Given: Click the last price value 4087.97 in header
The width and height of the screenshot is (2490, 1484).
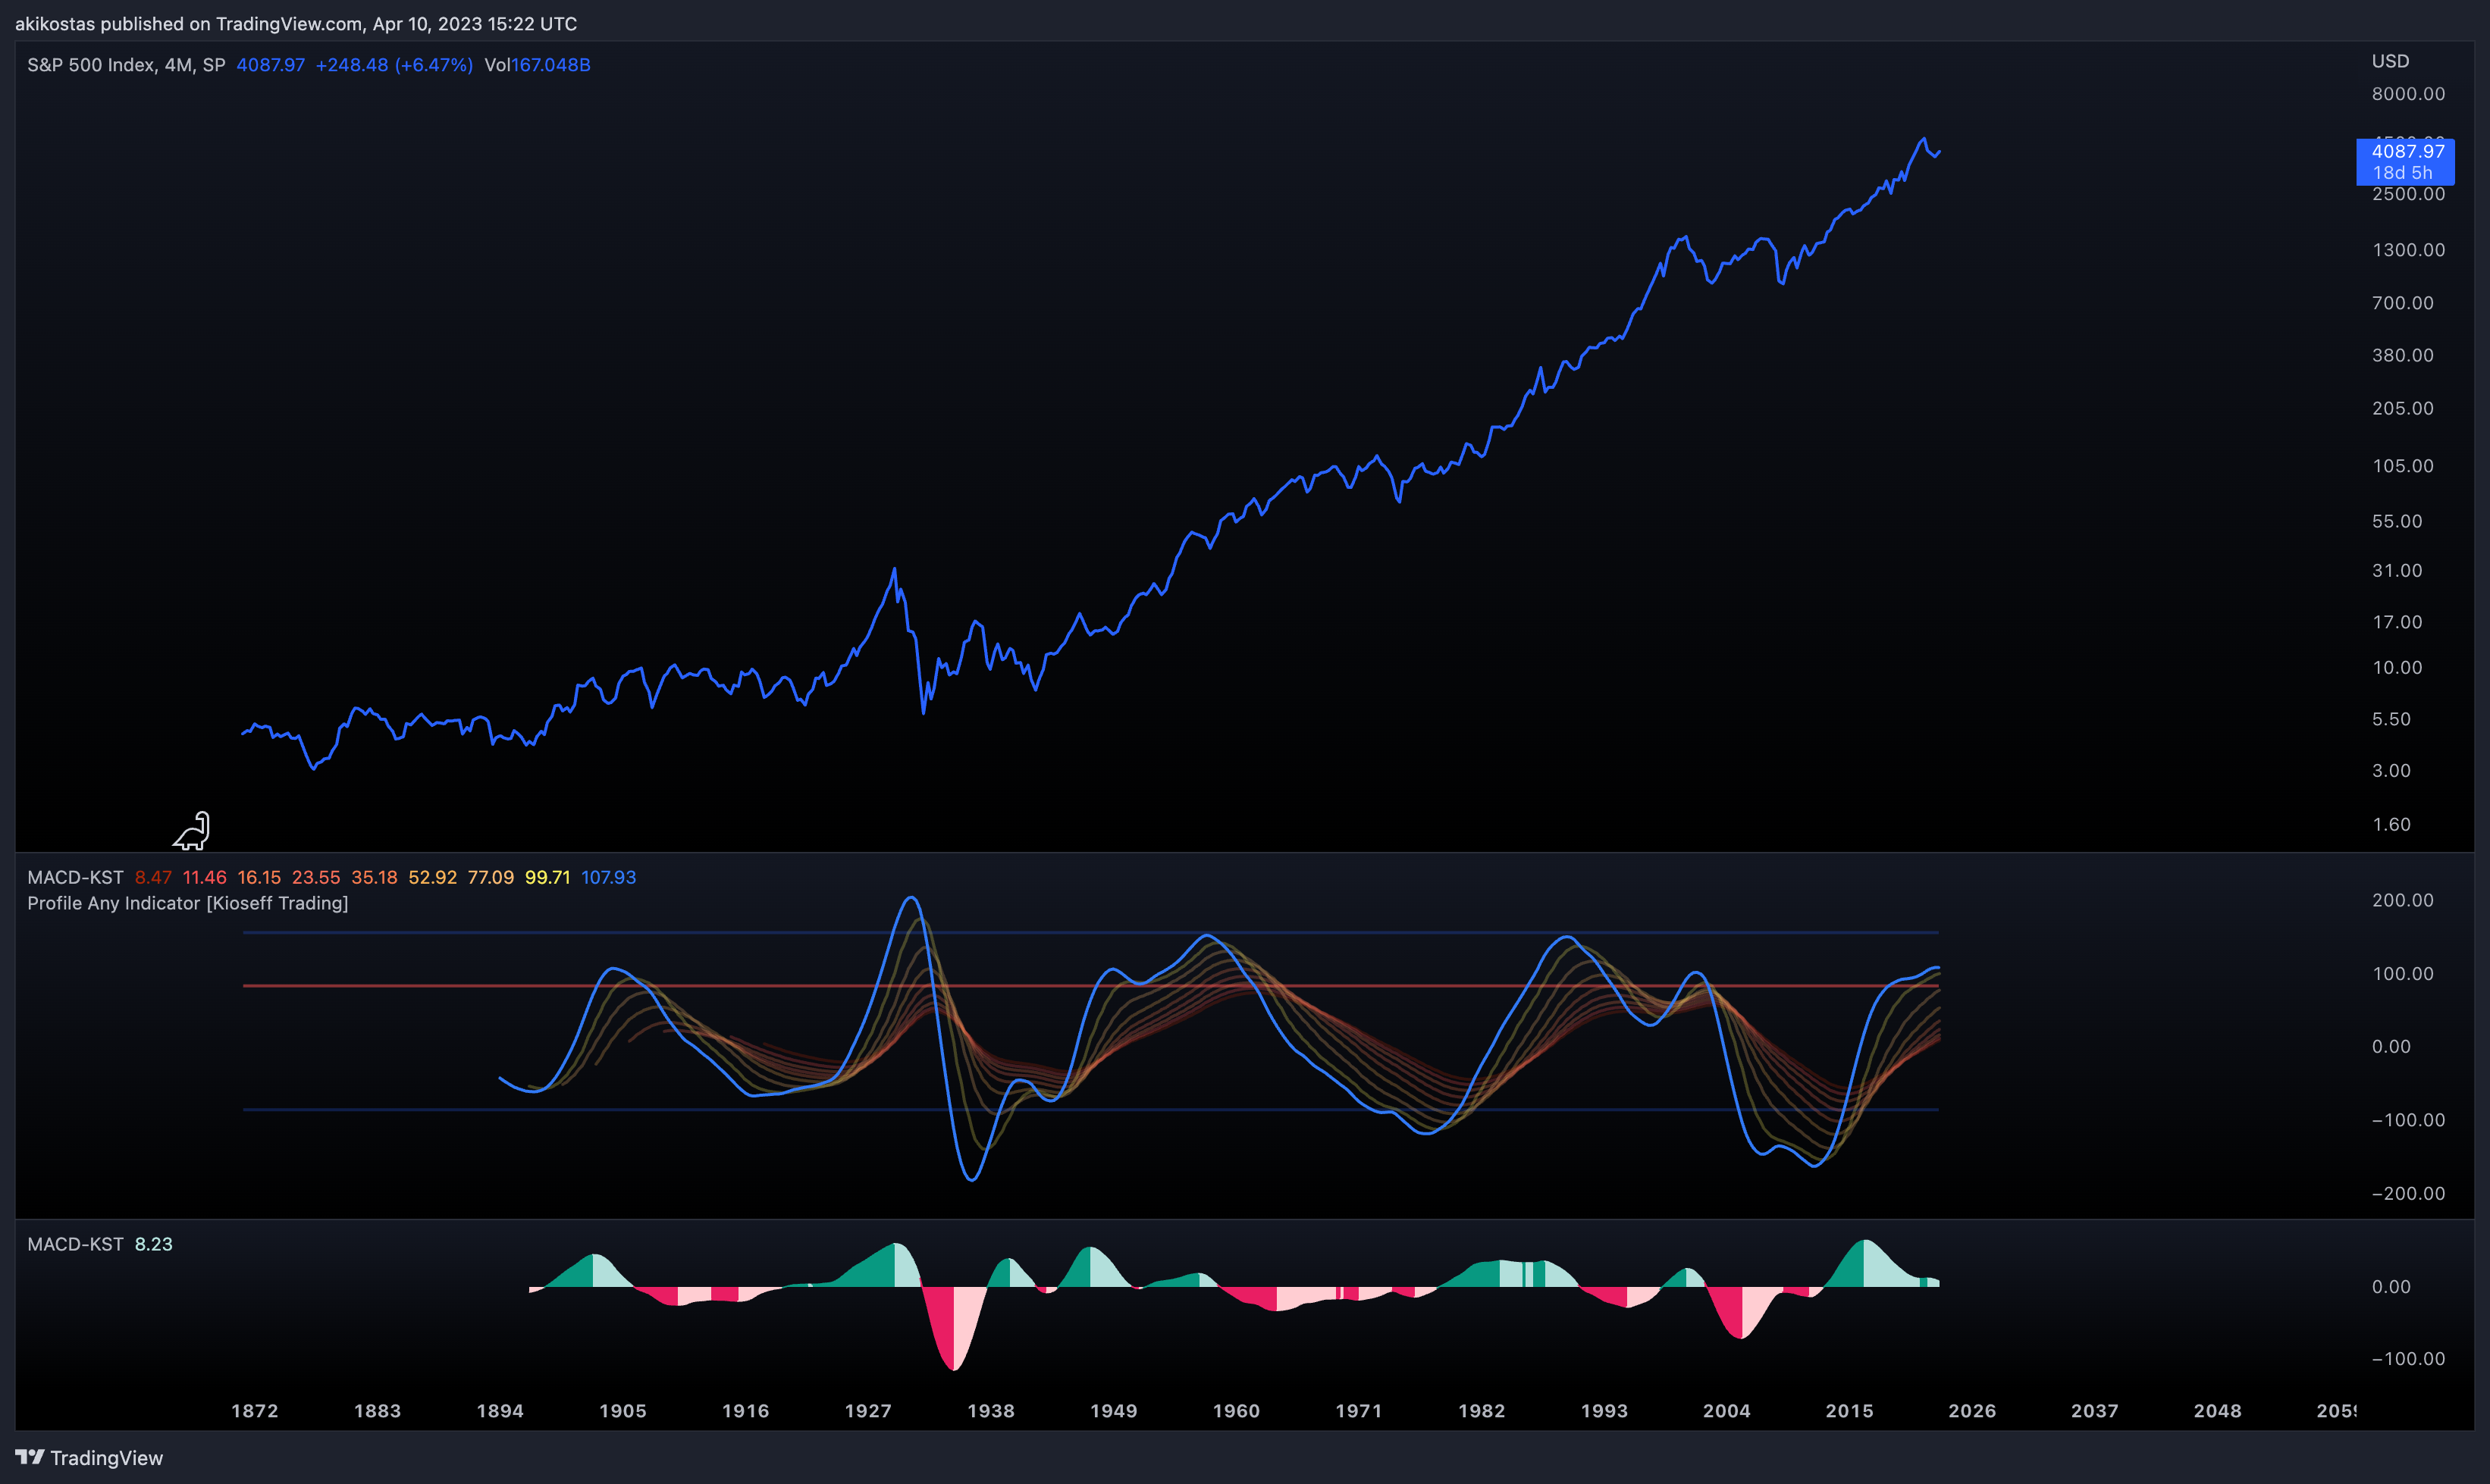Looking at the screenshot, I should (270, 65).
